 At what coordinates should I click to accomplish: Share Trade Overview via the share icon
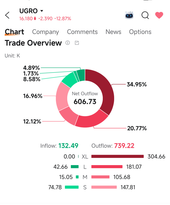[77, 43]
